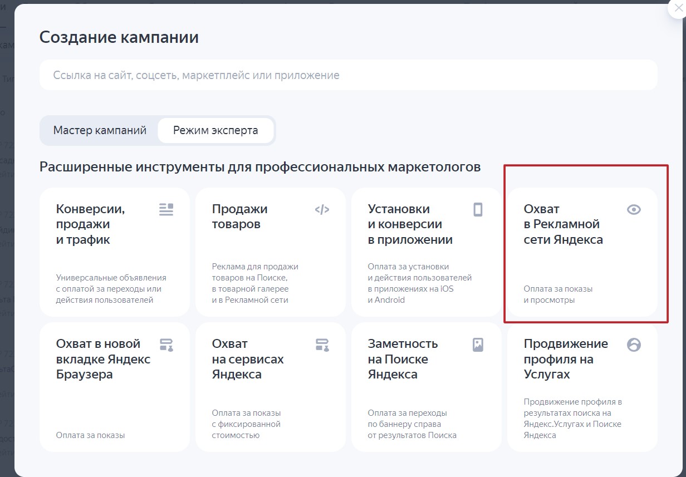
Task: Select the Режим эксперта tab
Action: (215, 131)
